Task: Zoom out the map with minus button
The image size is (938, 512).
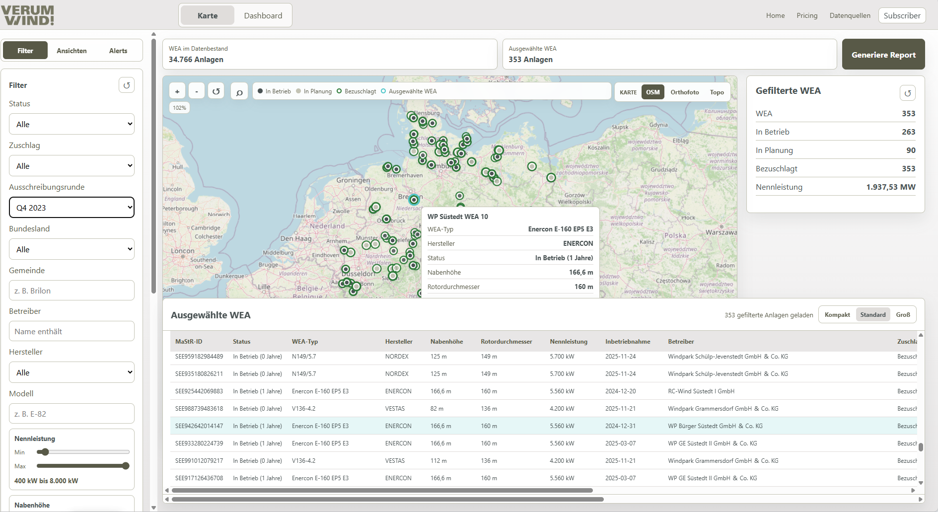Action: point(197,91)
